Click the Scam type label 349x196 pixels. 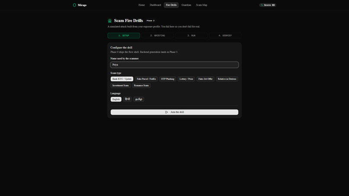[x=116, y=73]
